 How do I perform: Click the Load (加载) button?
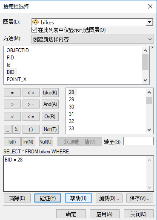pyautogui.click(x=109, y=198)
